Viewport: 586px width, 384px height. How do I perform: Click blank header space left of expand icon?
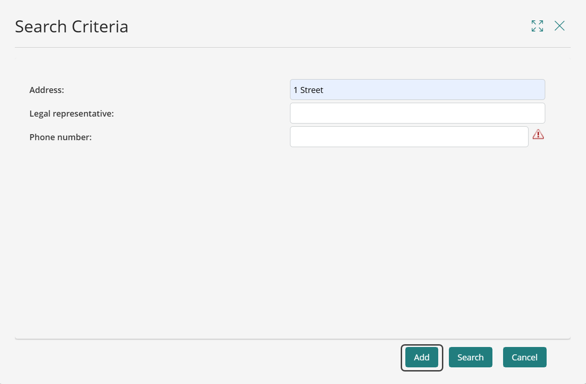pos(324,26)
